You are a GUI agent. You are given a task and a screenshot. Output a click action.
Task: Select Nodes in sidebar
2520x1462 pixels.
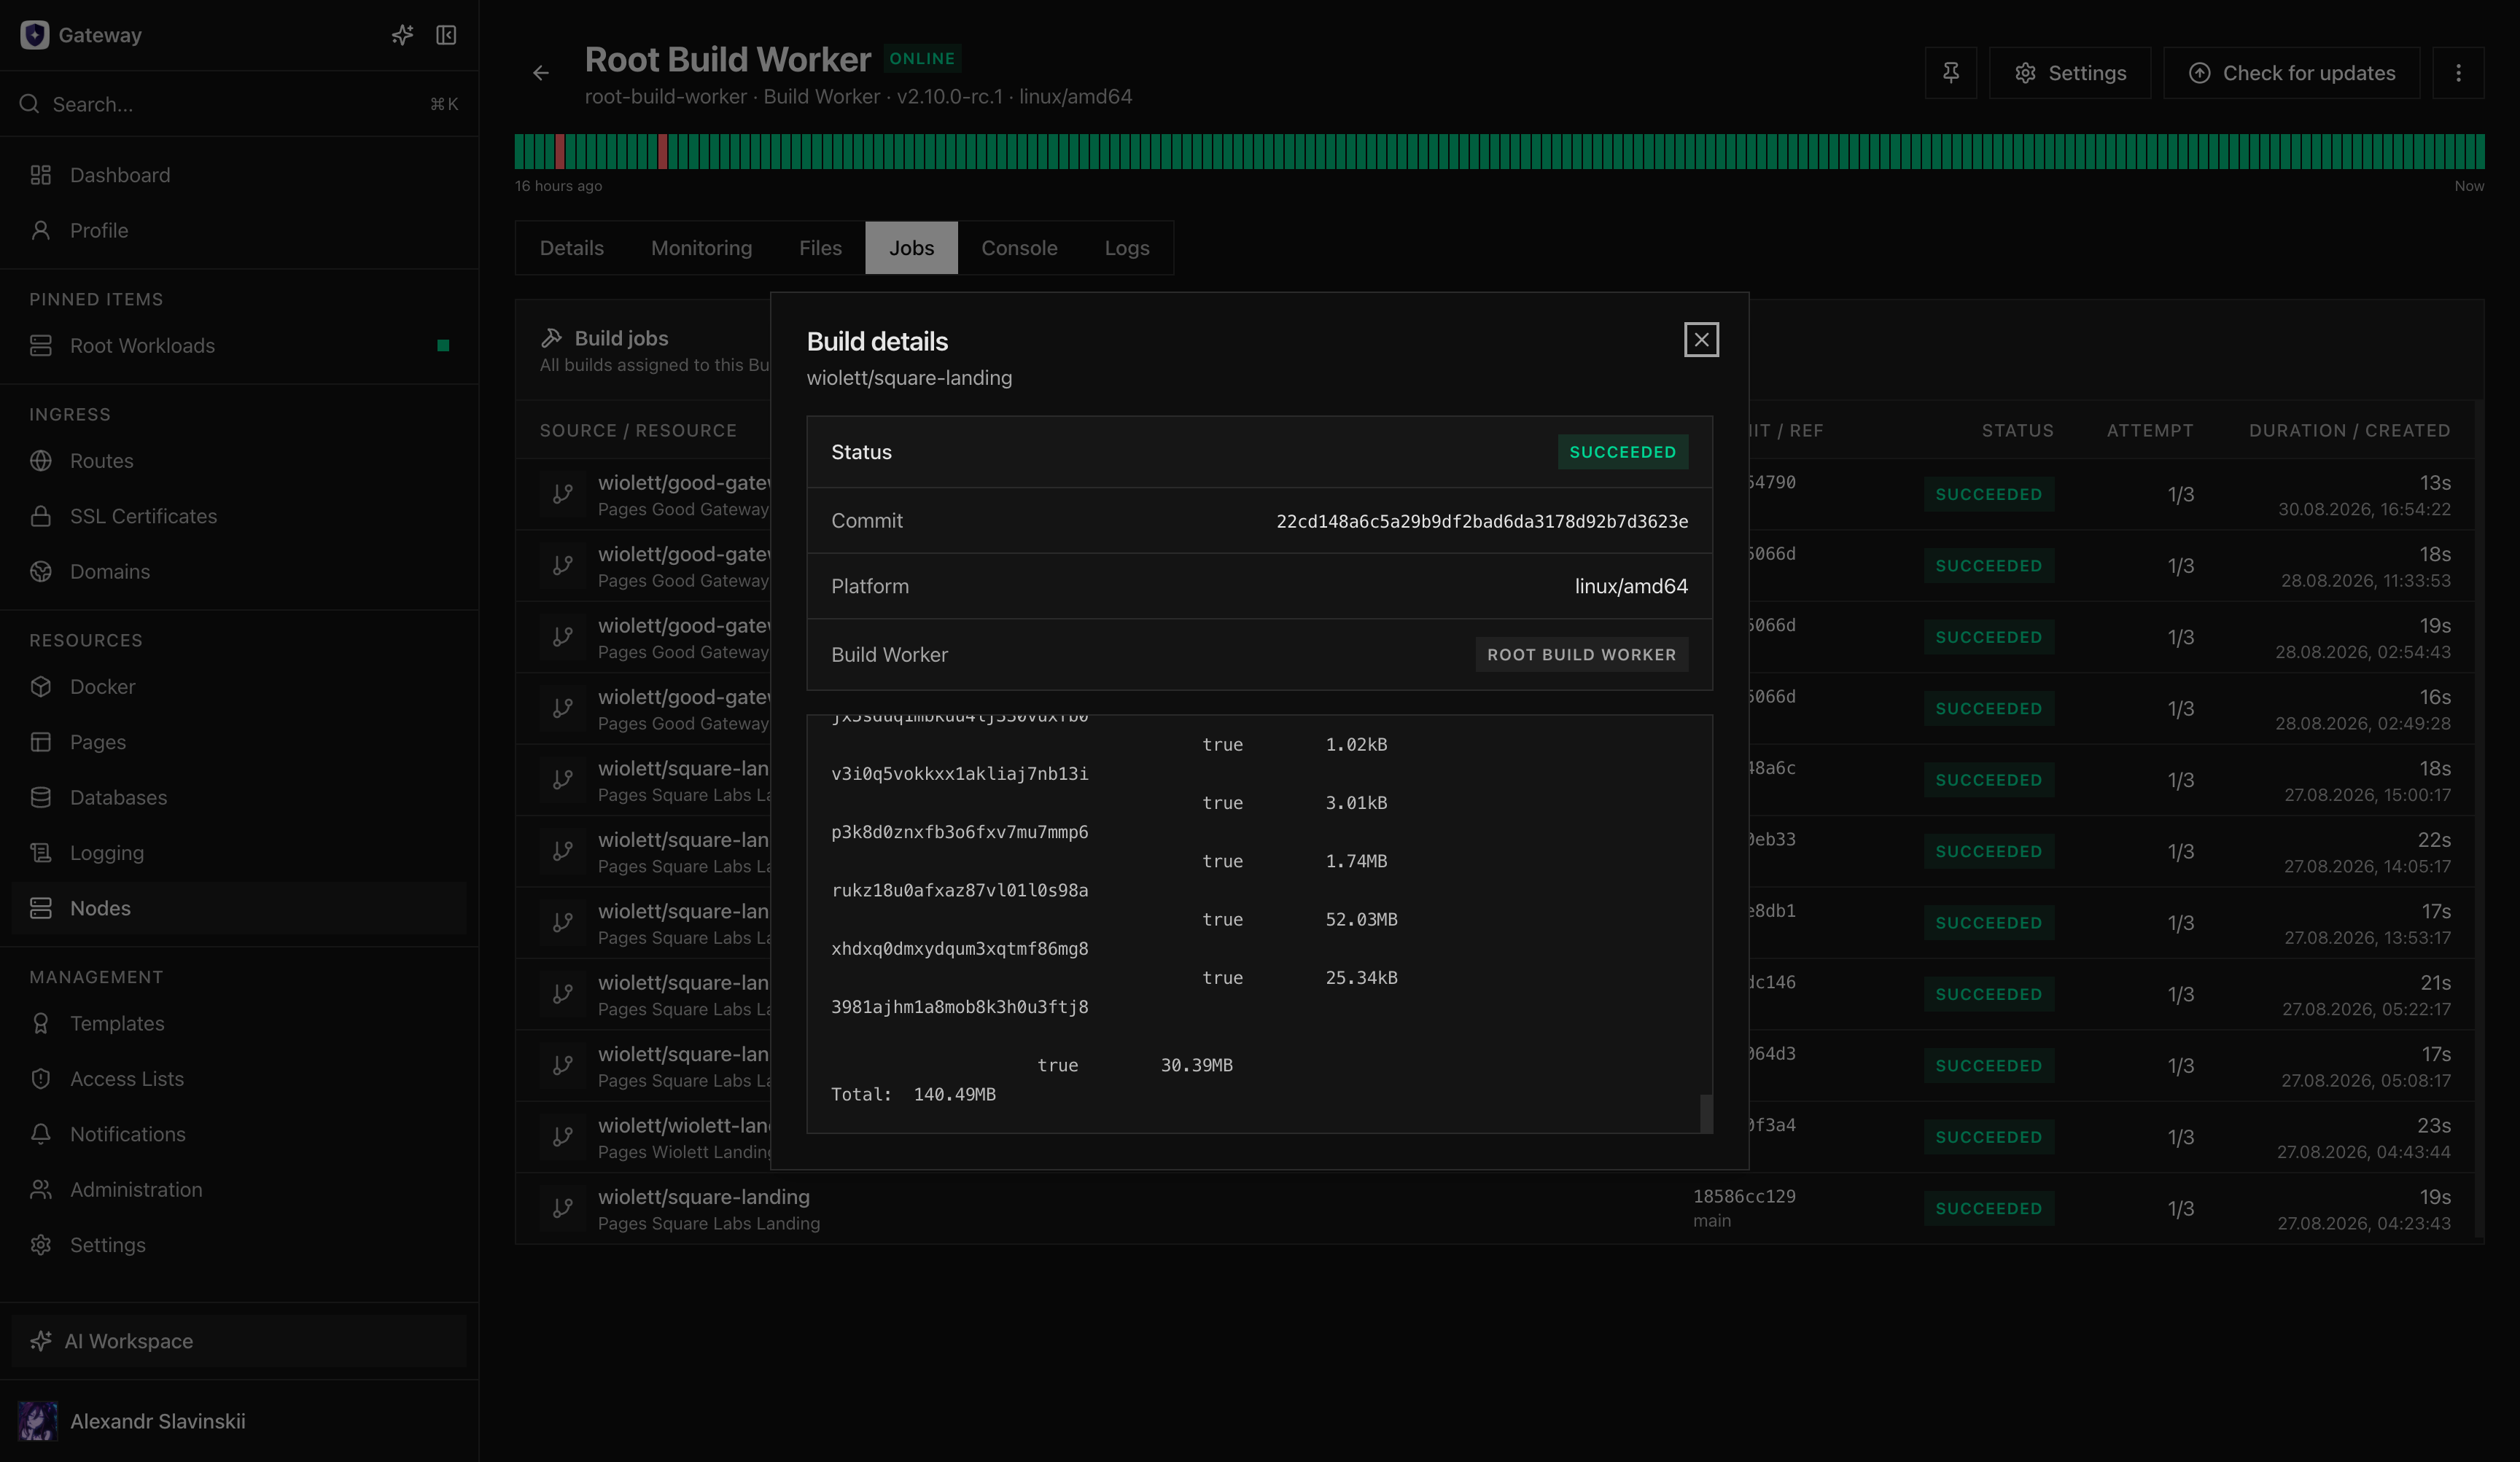239,908
